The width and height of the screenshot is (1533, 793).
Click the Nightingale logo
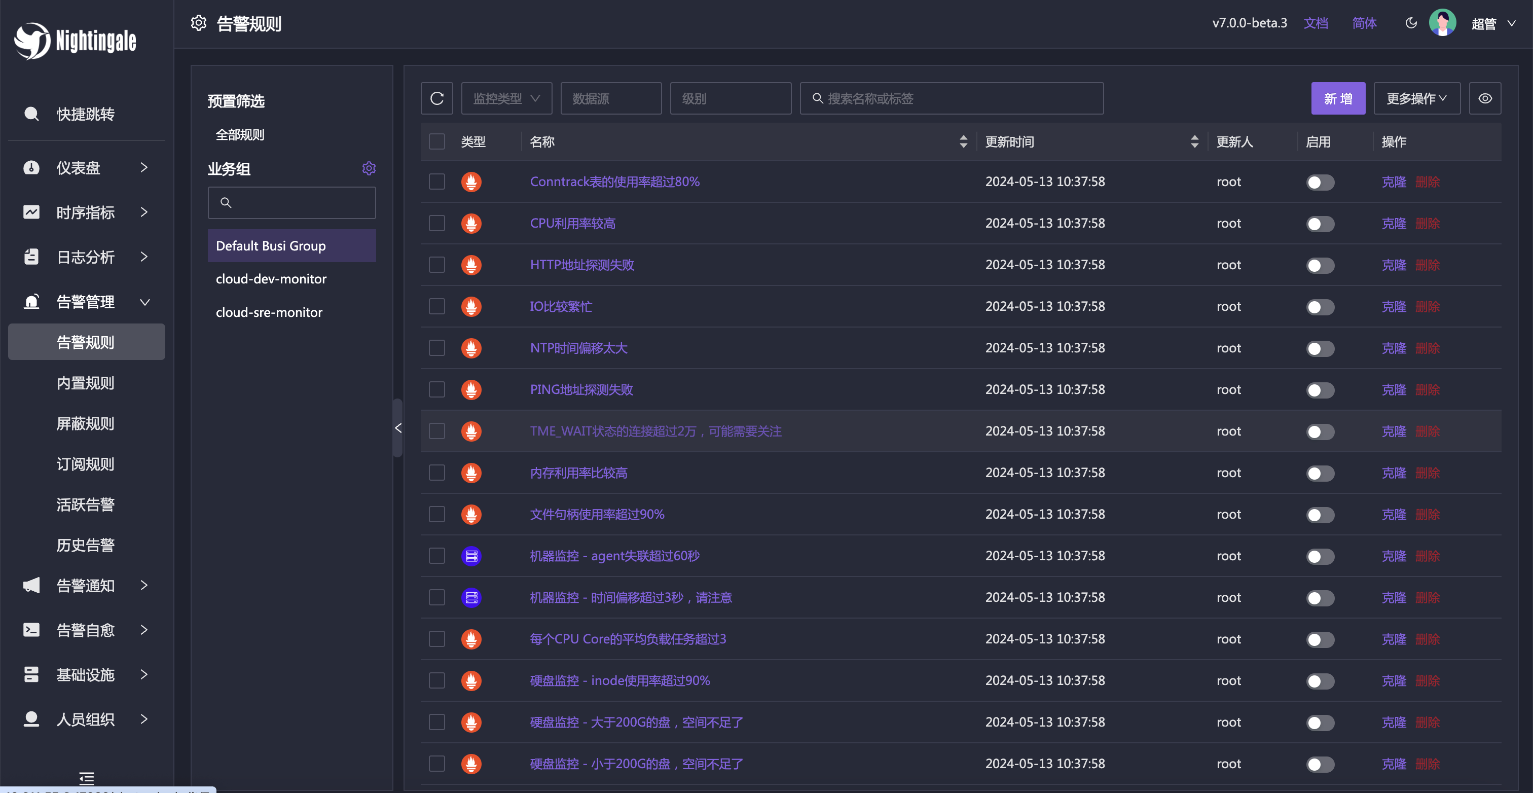pos(75,41)
